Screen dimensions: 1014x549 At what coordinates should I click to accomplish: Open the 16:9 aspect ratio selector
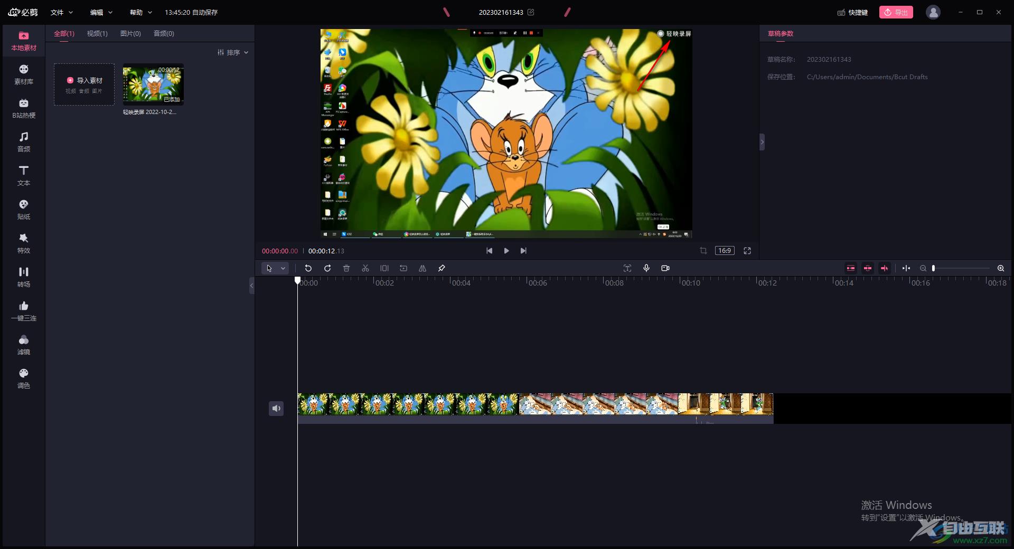(725, 251)
